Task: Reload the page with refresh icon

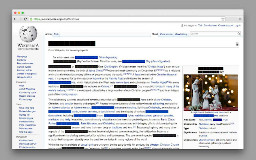Action: (x=25, y=19)
